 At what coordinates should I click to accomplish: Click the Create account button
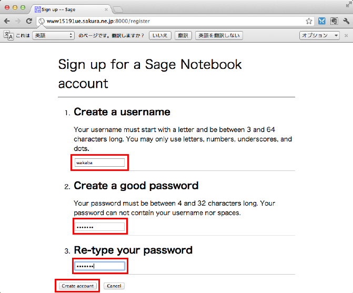77,286
